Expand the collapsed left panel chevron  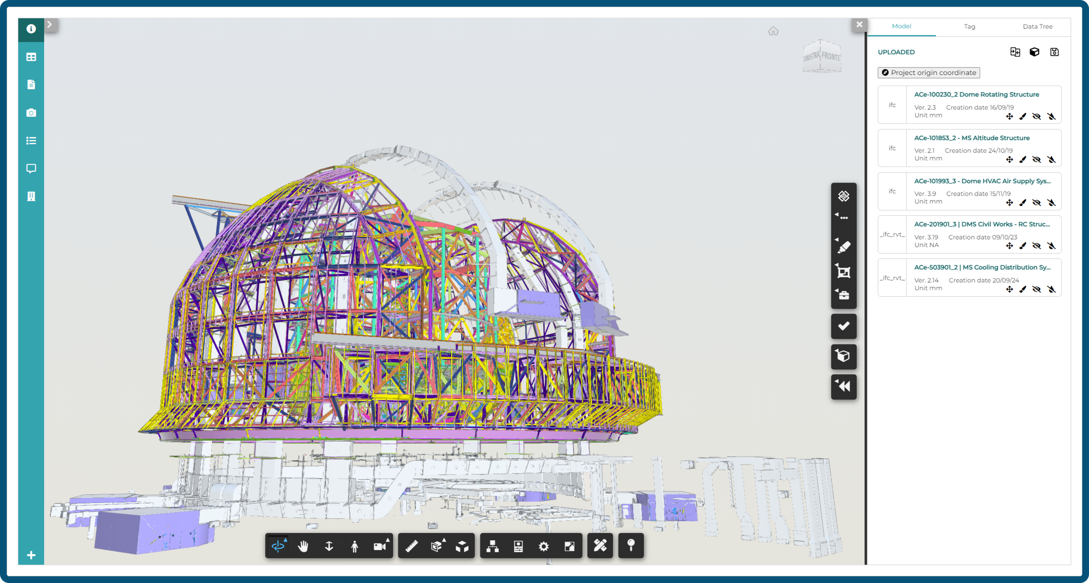coord(50,25)
